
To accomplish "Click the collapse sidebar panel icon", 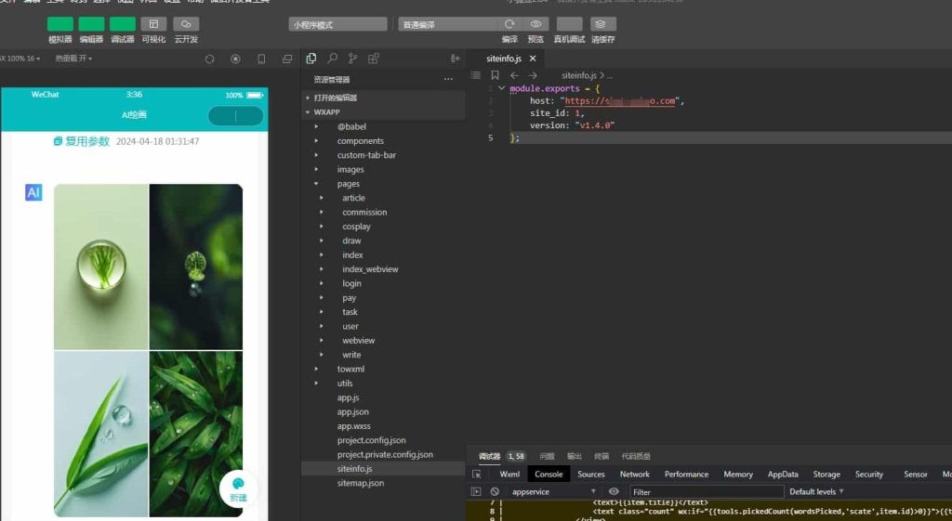I will click(456, 59).
